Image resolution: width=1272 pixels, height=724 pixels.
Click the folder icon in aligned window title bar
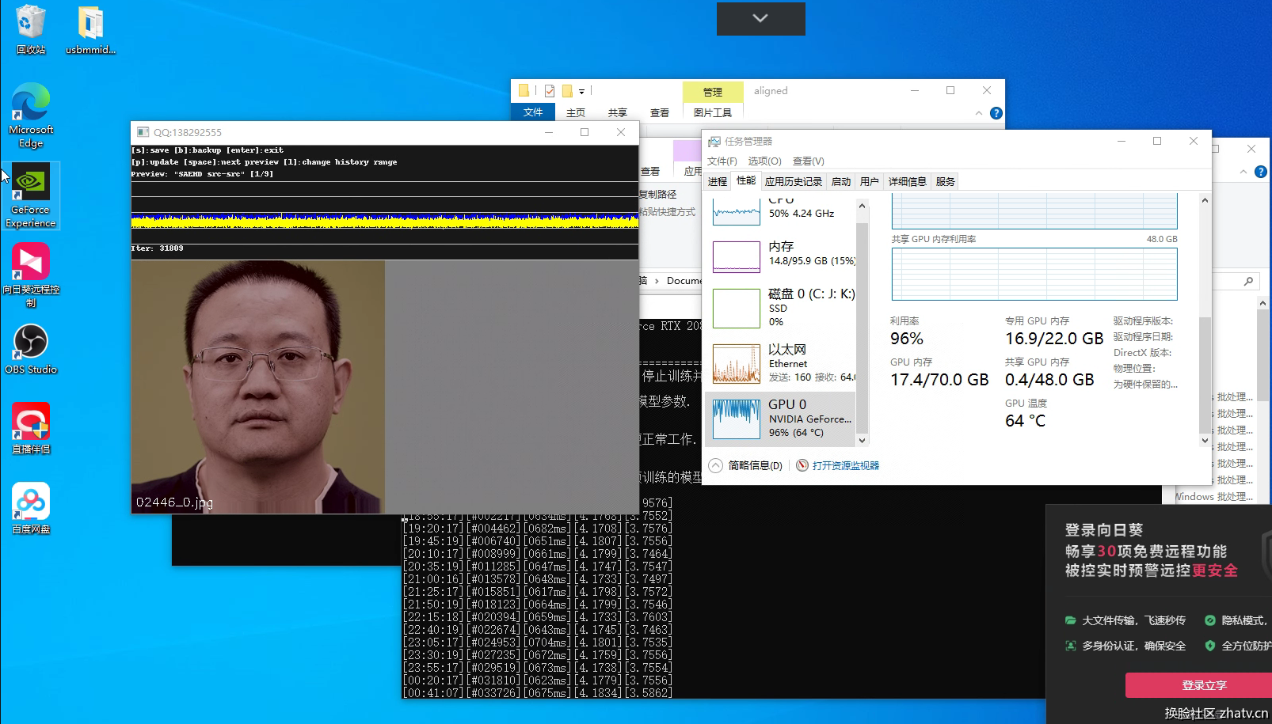(524, 90)
